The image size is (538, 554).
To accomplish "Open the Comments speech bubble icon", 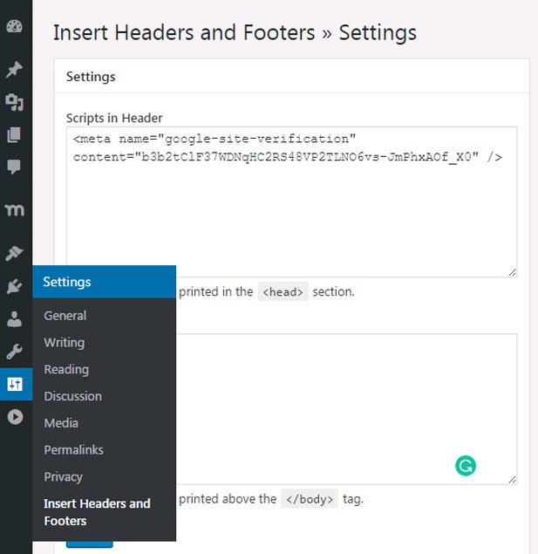I will (14, 167).
